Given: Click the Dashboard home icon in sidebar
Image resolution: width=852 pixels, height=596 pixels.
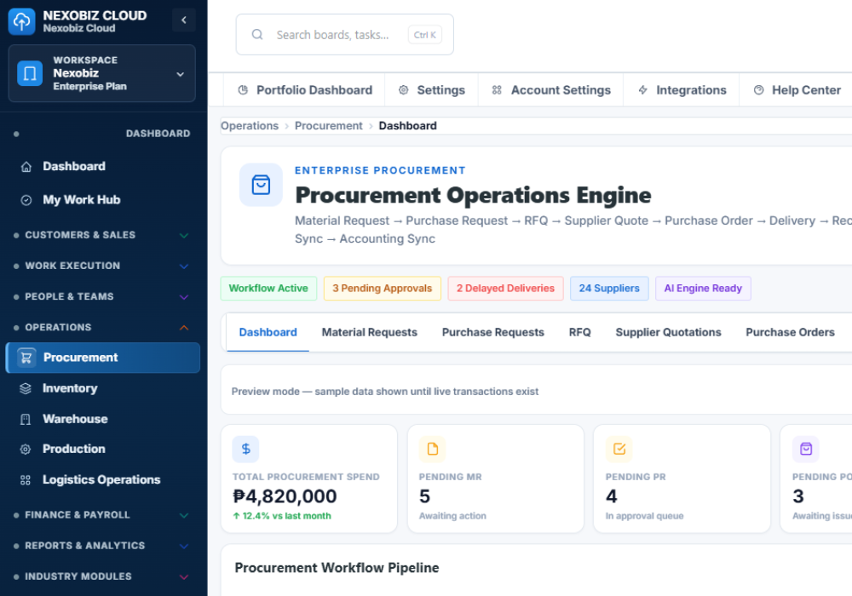Looking at the screenshot, I should [26, 167].
